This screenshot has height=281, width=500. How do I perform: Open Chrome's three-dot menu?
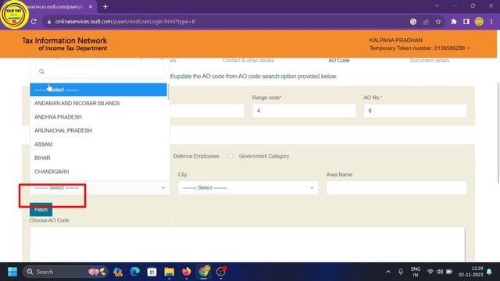coord(491,22)
